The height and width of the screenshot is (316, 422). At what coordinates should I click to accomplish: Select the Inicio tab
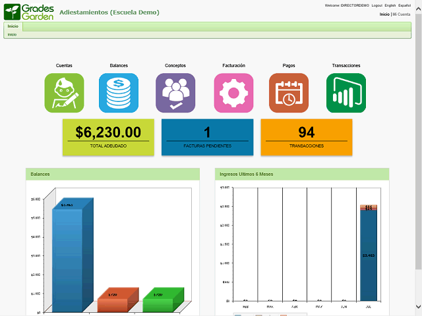[13, 26]
